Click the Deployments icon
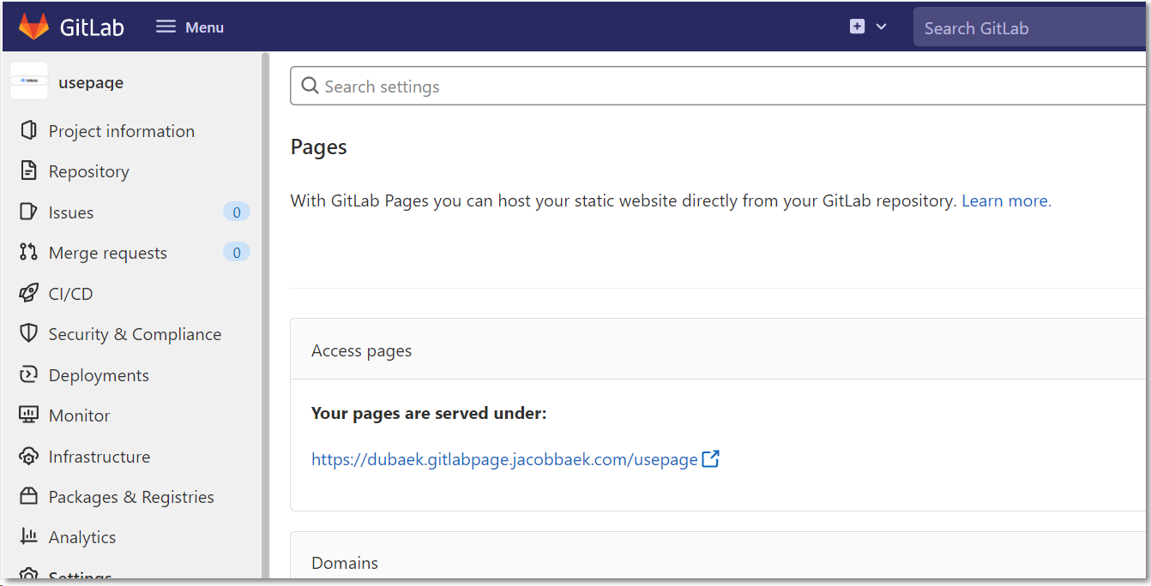Image resolution: width=1151 pixels, height=586 pixels. point(28,374)
